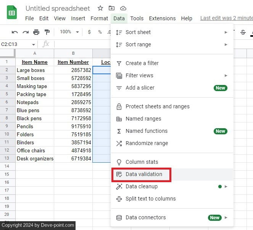This screenshot has width=253, height=230.
Task: Select cell containing Masking tape
Action: [32, 86]
